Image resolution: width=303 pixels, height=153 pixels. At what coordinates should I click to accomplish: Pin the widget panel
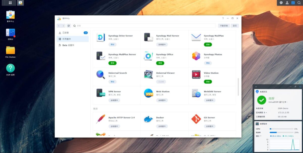tap(295, 87)
